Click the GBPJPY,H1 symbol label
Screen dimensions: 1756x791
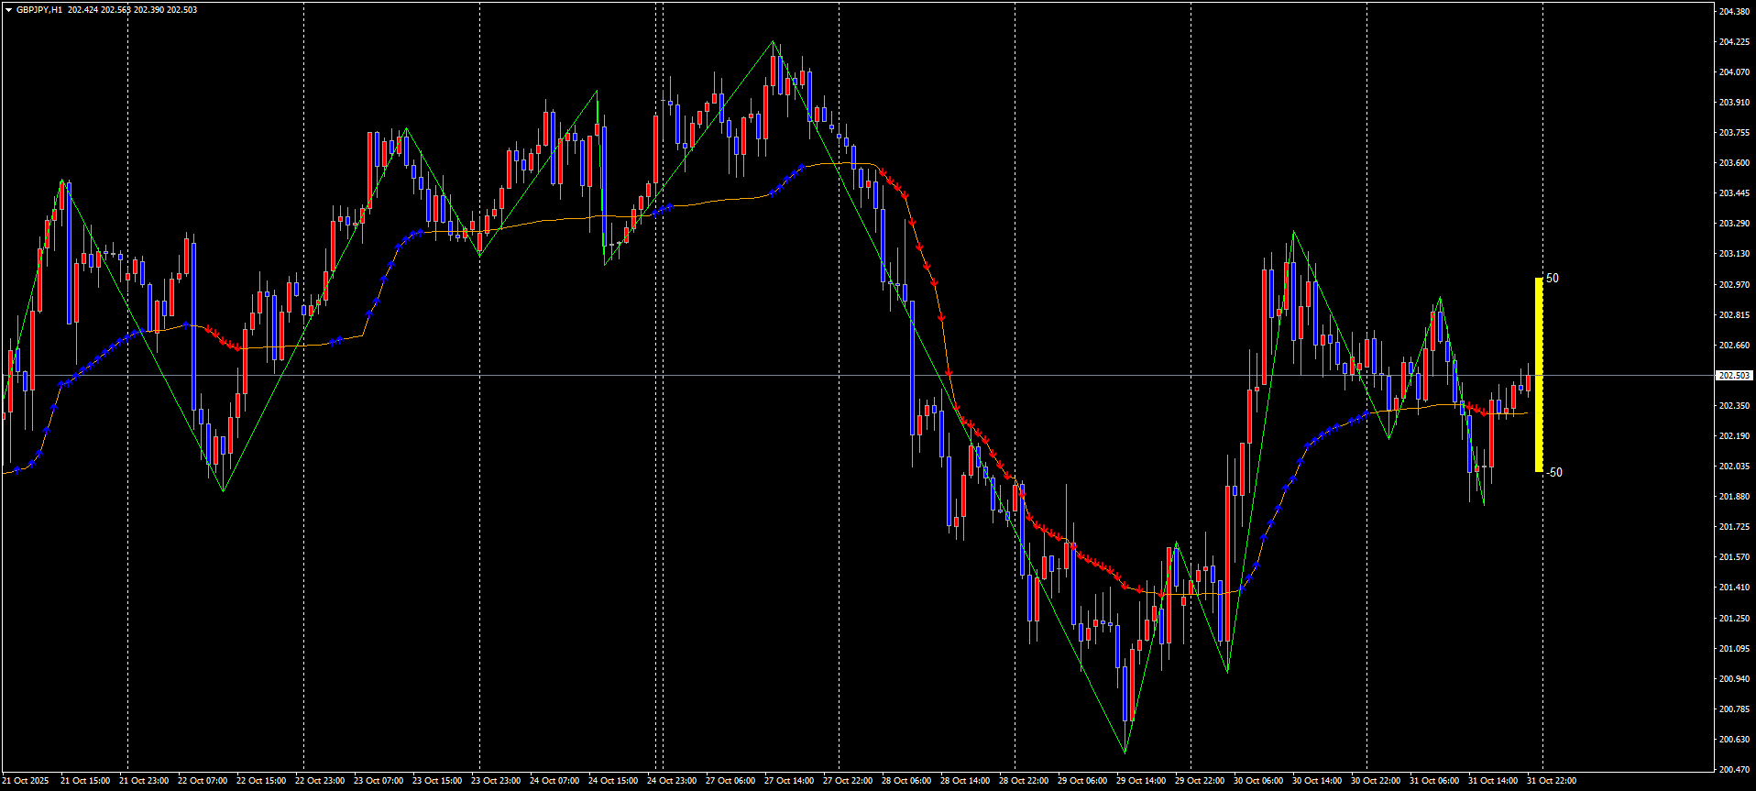(39, 10)
